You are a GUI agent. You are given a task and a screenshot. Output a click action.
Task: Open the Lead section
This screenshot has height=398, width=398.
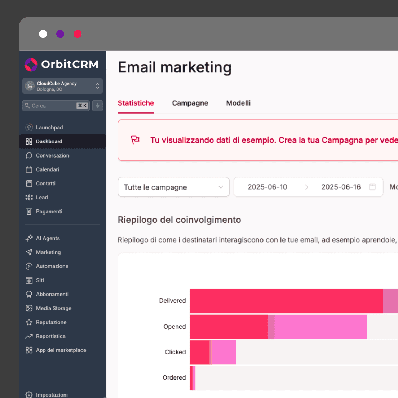[x=63, y=198]
